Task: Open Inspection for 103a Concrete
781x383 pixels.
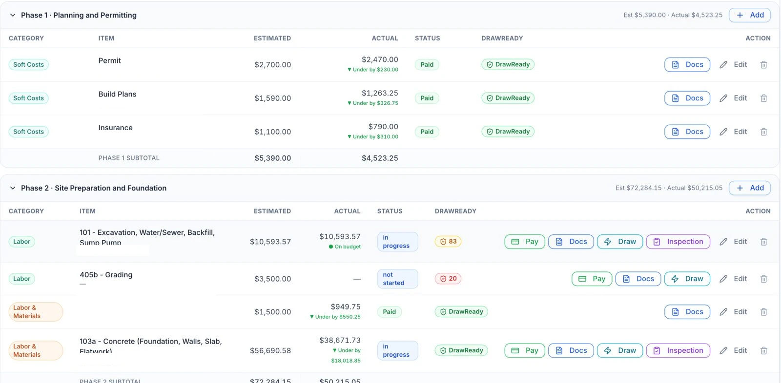Action: coord(678,350)
